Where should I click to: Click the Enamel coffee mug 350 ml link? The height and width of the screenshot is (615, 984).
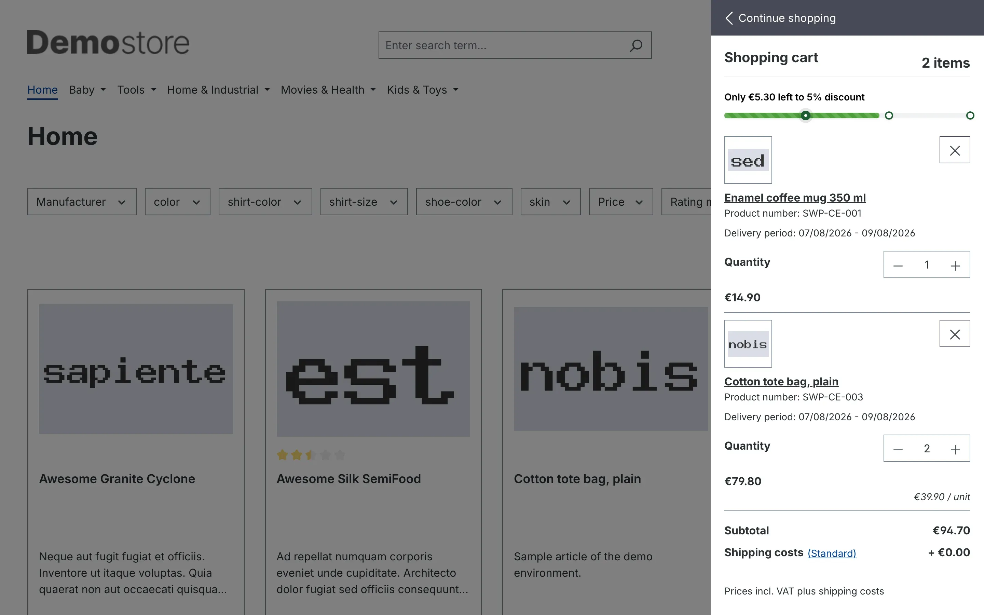pos(795,198)
